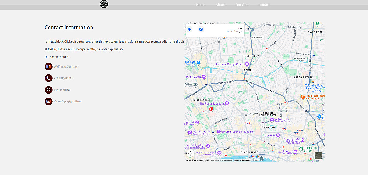
Task: Click The Blues Kitchen Shoreditch pin
Action: click(x=303, y=97)
